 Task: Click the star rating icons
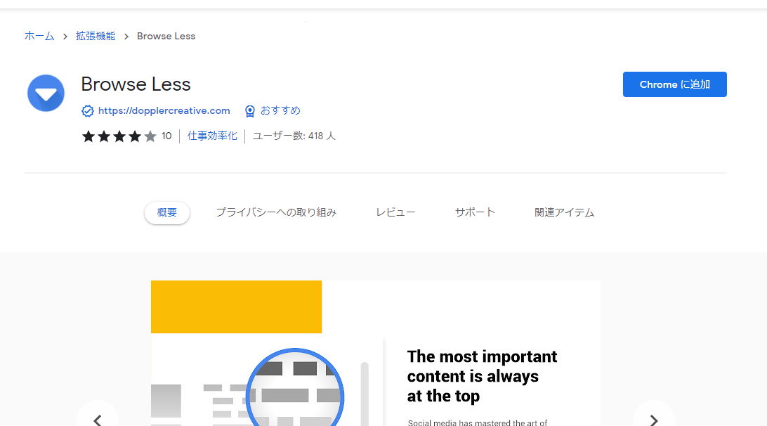click(x=119, y=136)
